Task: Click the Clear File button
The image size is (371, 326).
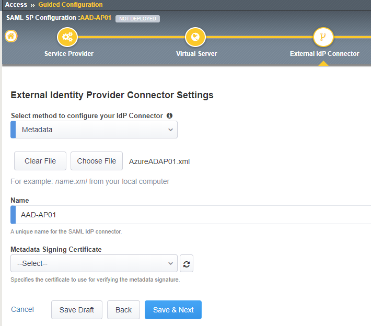Action: [40, 161]
